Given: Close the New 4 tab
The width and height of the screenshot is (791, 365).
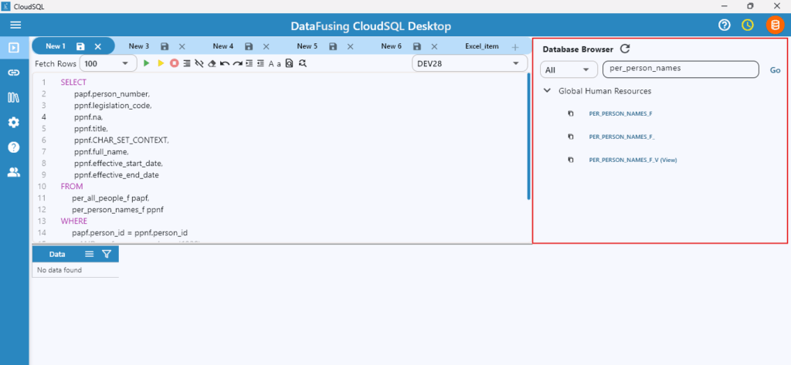Looking at the screenshot, I should coord(266,46).
